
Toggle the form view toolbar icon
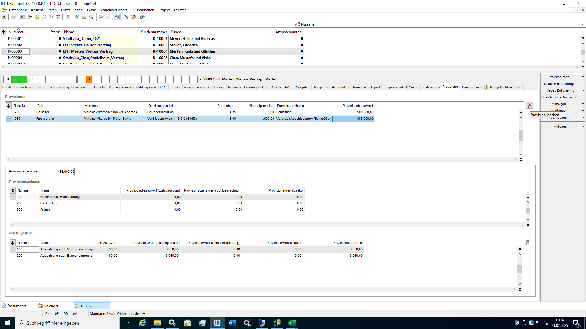click(117, 17)
